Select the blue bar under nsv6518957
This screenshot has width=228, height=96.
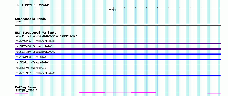point(118,76)
